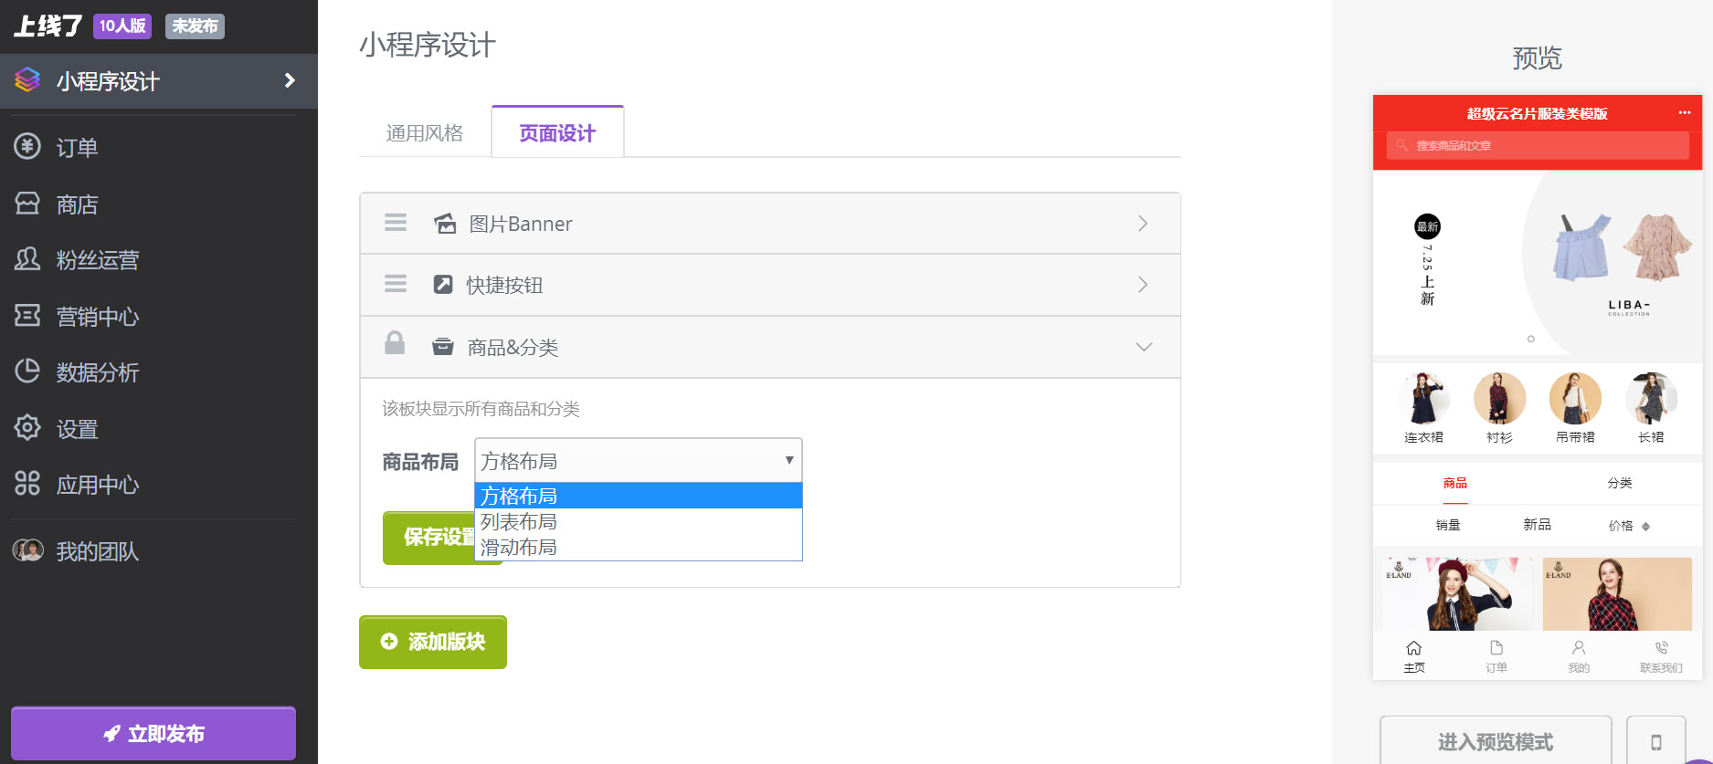The width and height of the screenshot is (1713, 764).
Task: Select the 分类 tab in preview
Action: (1620, 483)
